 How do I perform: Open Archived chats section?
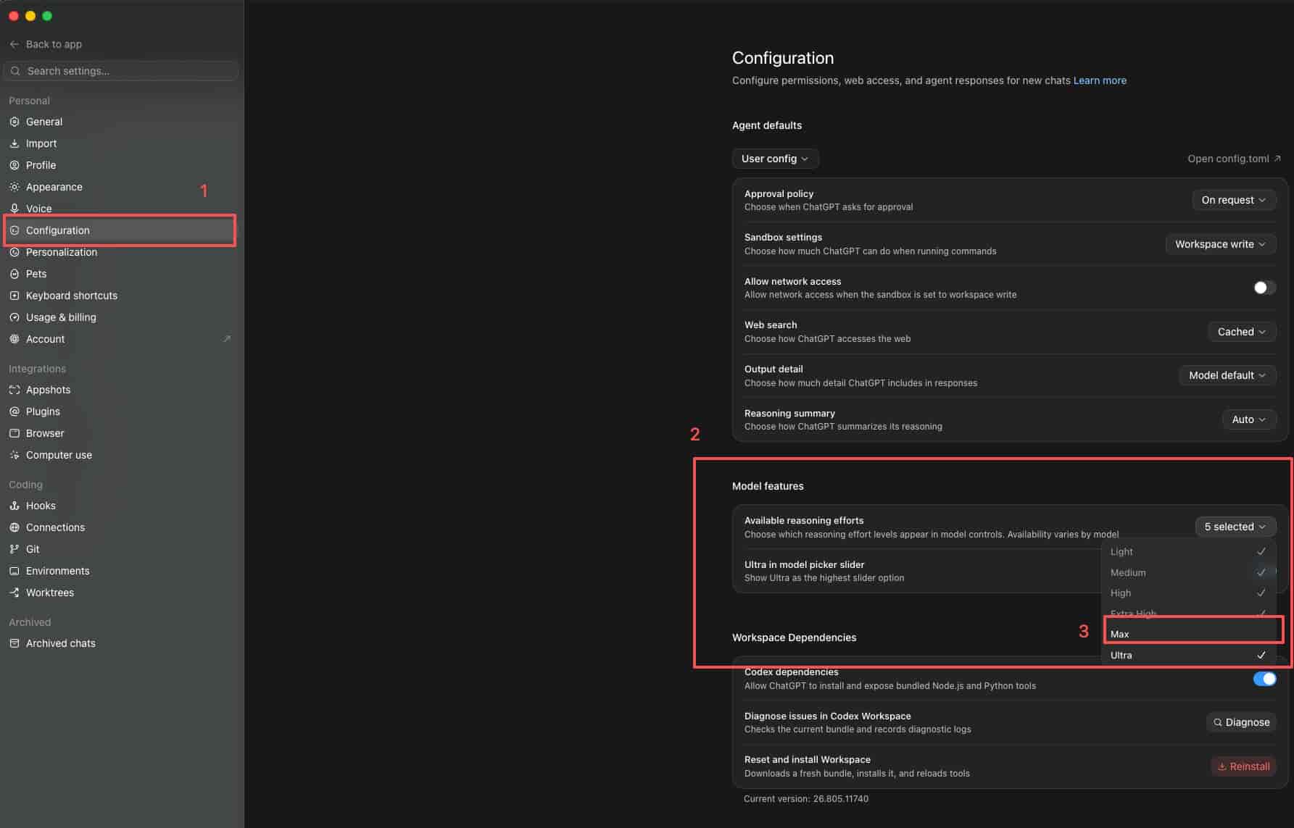(120, 643)
